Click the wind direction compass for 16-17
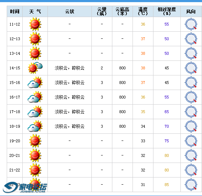Viewport: 202px width, 196px height. [x=191, y=97]
